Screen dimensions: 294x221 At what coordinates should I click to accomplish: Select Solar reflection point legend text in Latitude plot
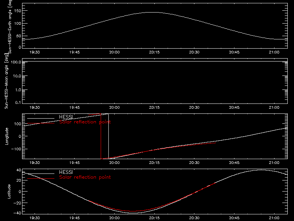click(x=85, y=177)
